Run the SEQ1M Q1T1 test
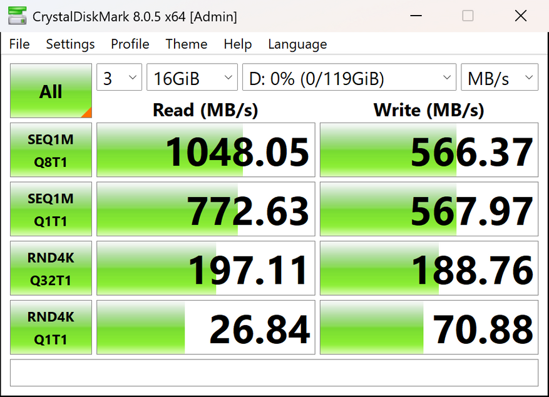The image size is (549, 397). coord(51,209)
